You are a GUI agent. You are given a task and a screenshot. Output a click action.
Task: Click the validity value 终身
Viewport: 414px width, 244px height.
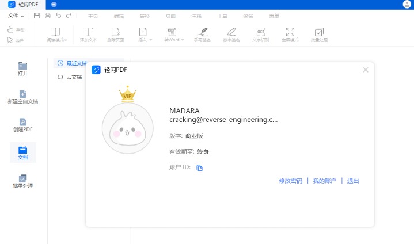coord(203,152)
